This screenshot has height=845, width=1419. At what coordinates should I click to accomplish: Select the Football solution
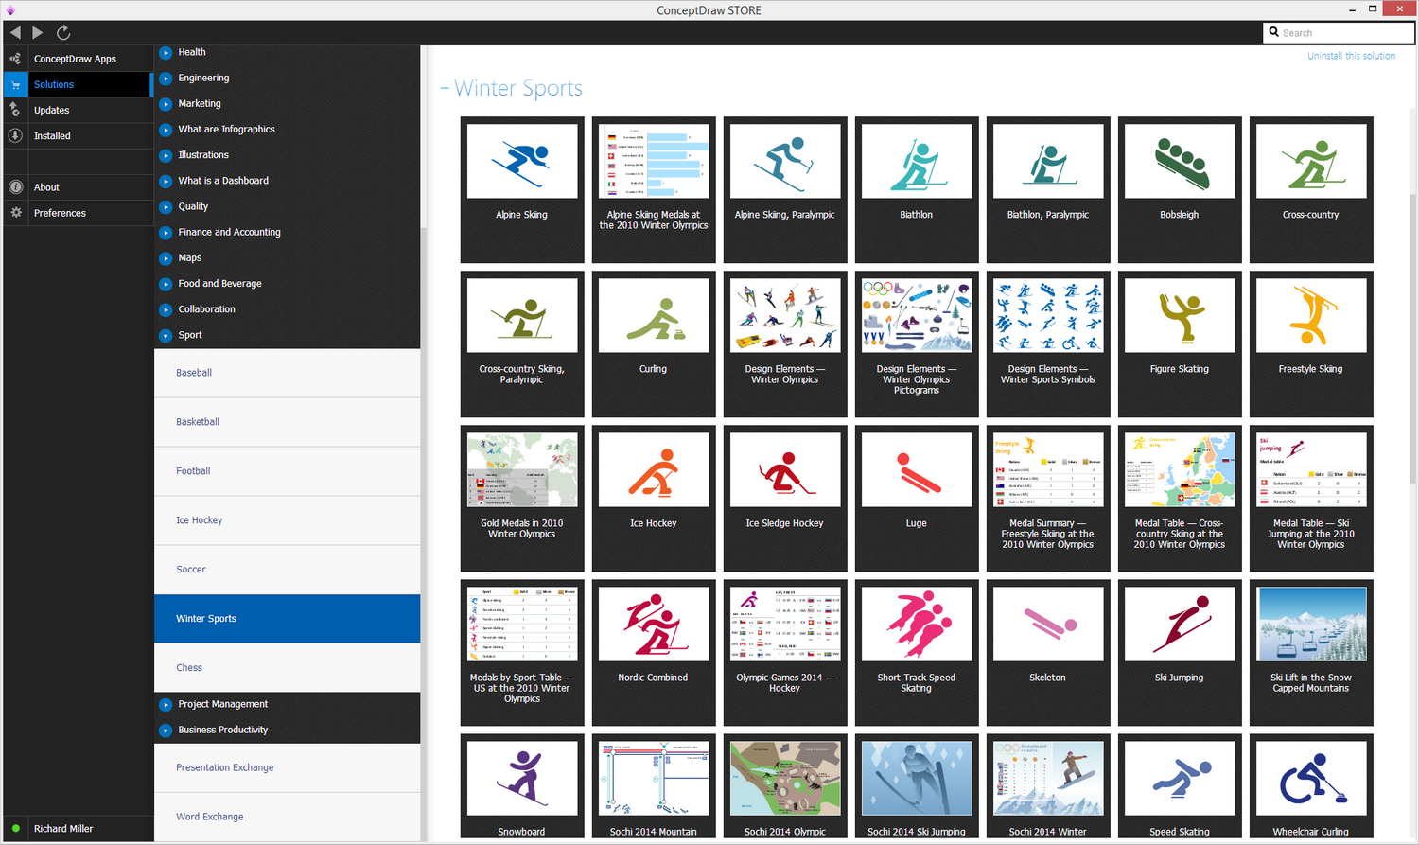pos(287,471)
